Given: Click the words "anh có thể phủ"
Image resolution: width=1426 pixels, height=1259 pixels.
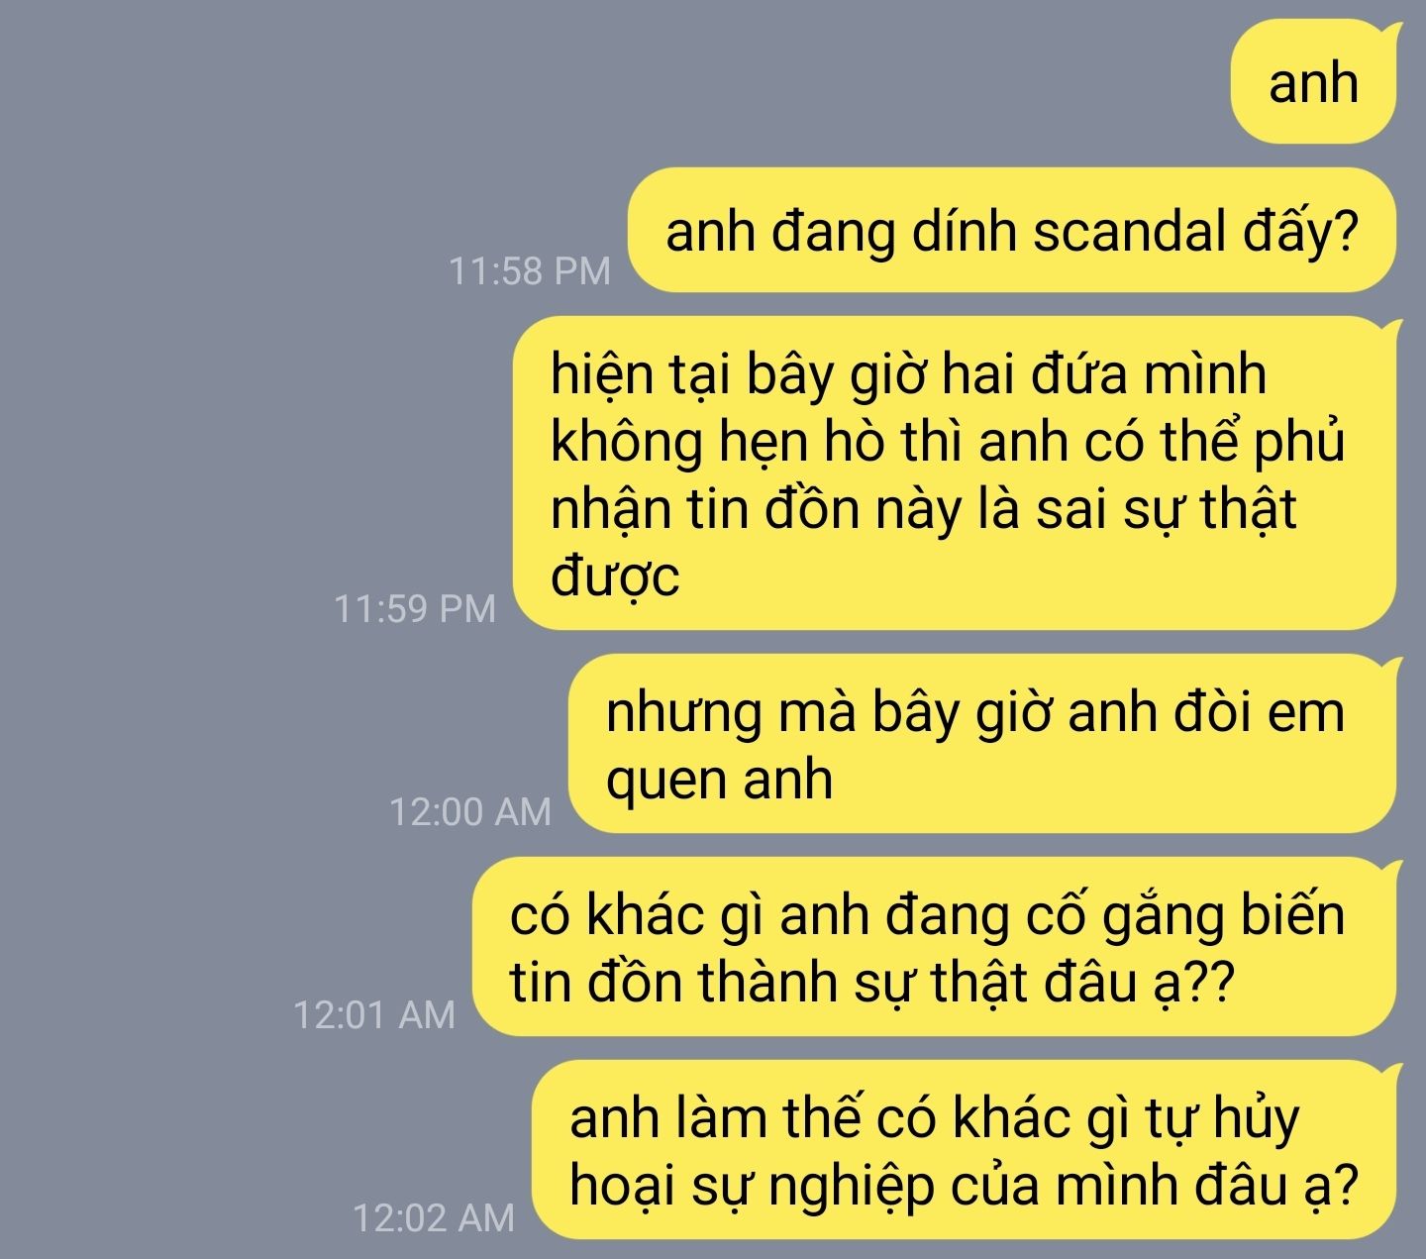Looking at the screenshot, I should (1163, 442).
